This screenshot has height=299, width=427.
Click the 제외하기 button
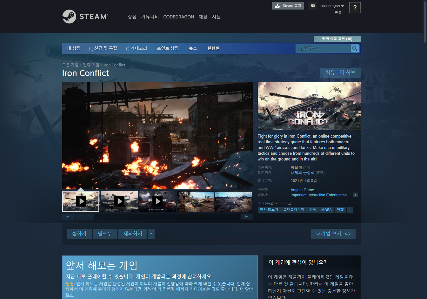[x=133, y=234]
